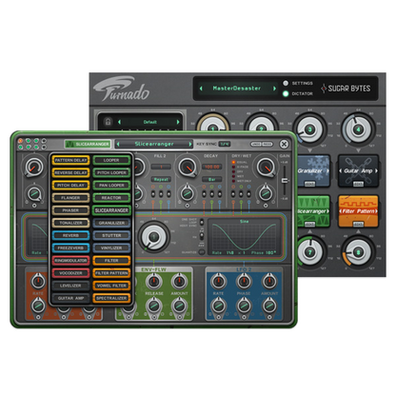Viewport: 396px width, 396px height.
Task: Select the Pan Looper effect
Action: pyautogui.click(x=111, y=186)
